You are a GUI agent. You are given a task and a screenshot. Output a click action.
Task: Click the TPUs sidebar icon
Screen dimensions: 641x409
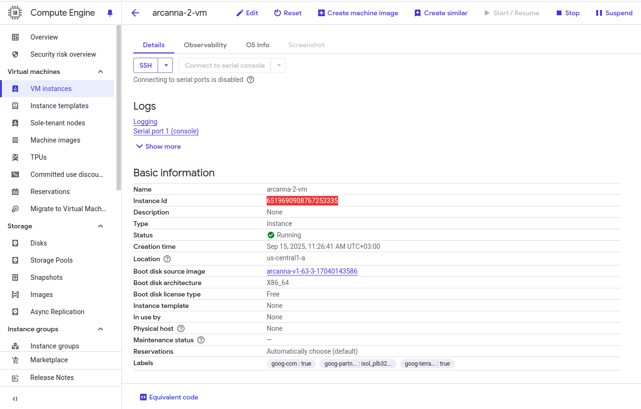tap(15, 157)
